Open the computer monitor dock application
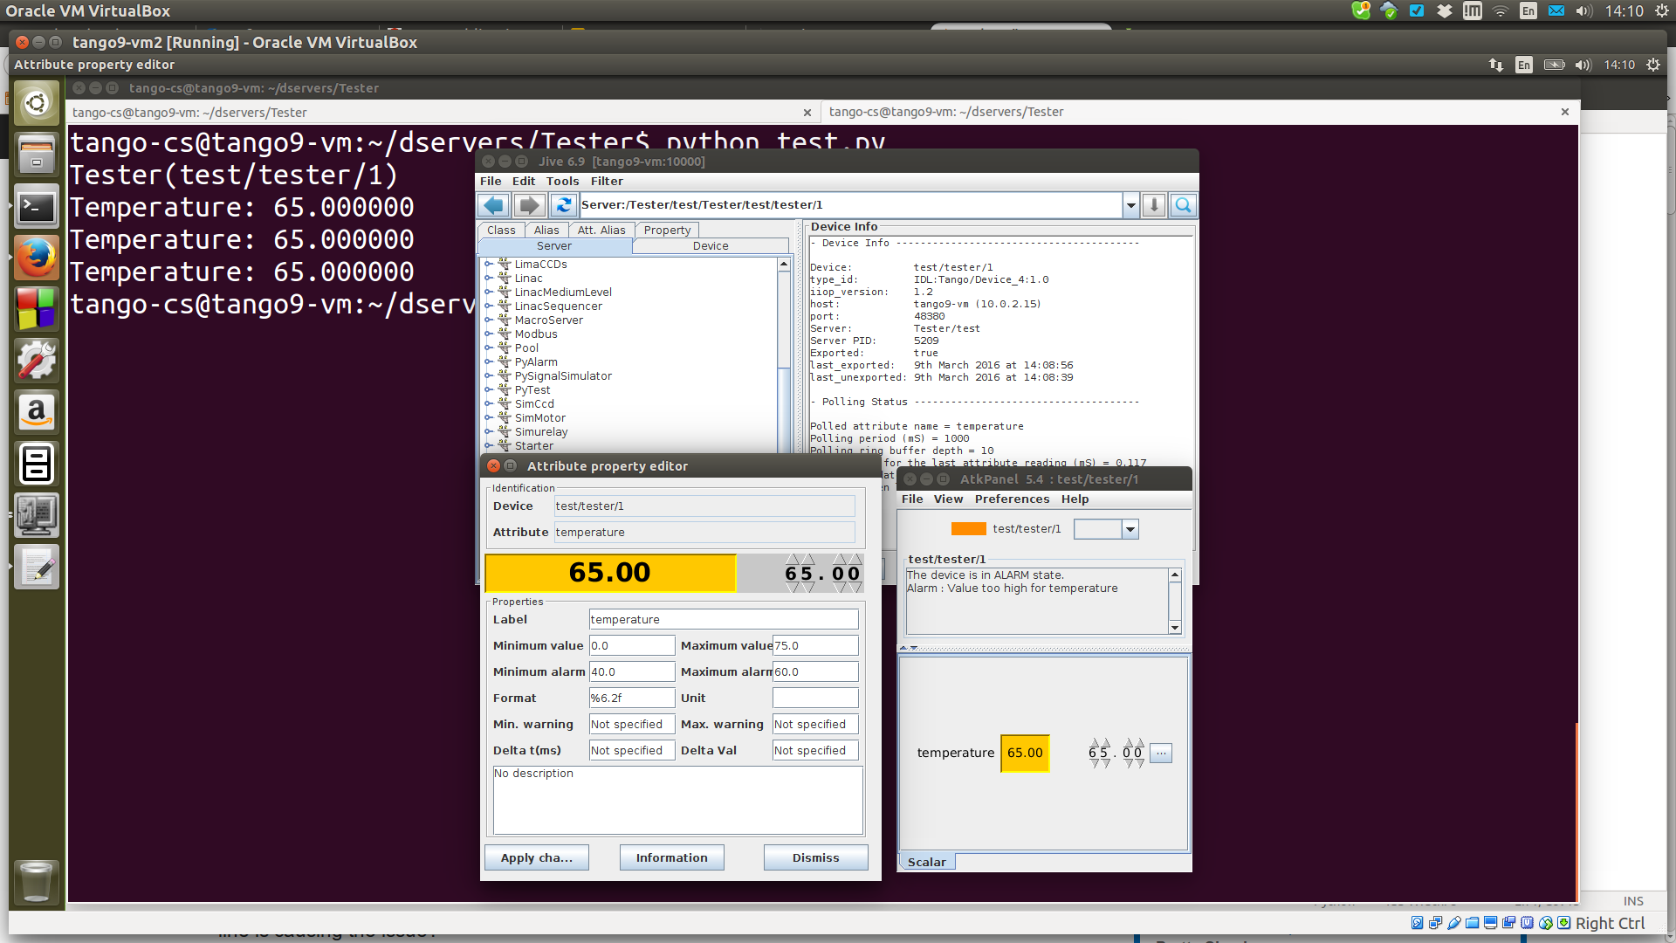This screenshot has width=1676, height=943. click(37, 515)
